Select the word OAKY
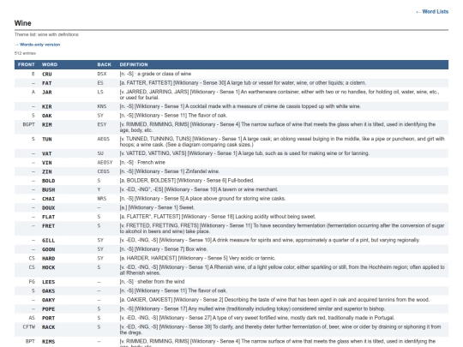Image resolution: width=463 pixels, height=347 pixels. pyautogui.click(x=48, y=300)
